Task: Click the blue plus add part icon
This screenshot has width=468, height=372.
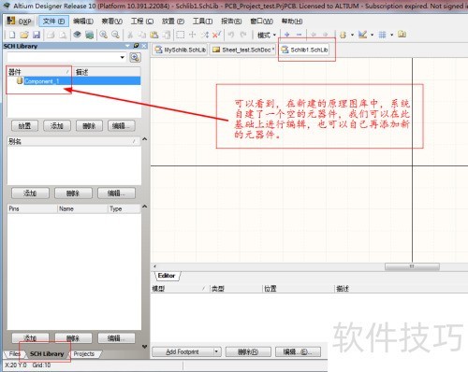Action: pyautogui.click(x=287, y=35)
